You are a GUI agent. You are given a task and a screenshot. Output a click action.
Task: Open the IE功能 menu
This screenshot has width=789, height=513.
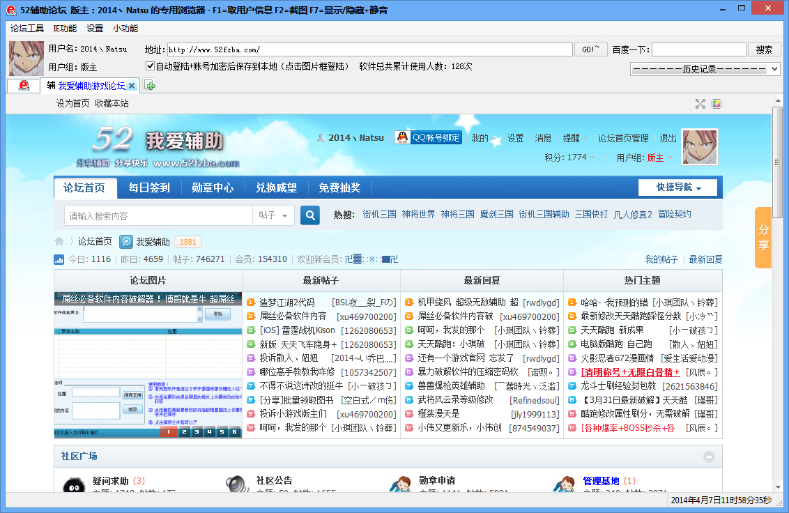pos(65,28)
